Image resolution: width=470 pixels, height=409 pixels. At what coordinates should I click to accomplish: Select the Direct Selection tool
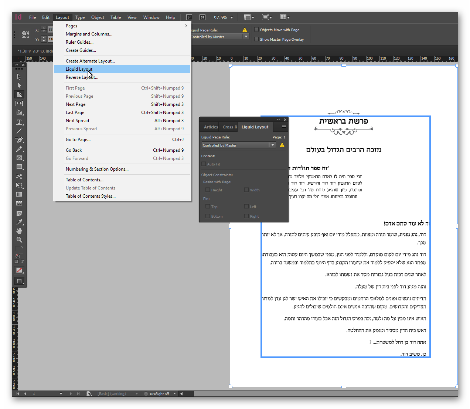point(19,86)
